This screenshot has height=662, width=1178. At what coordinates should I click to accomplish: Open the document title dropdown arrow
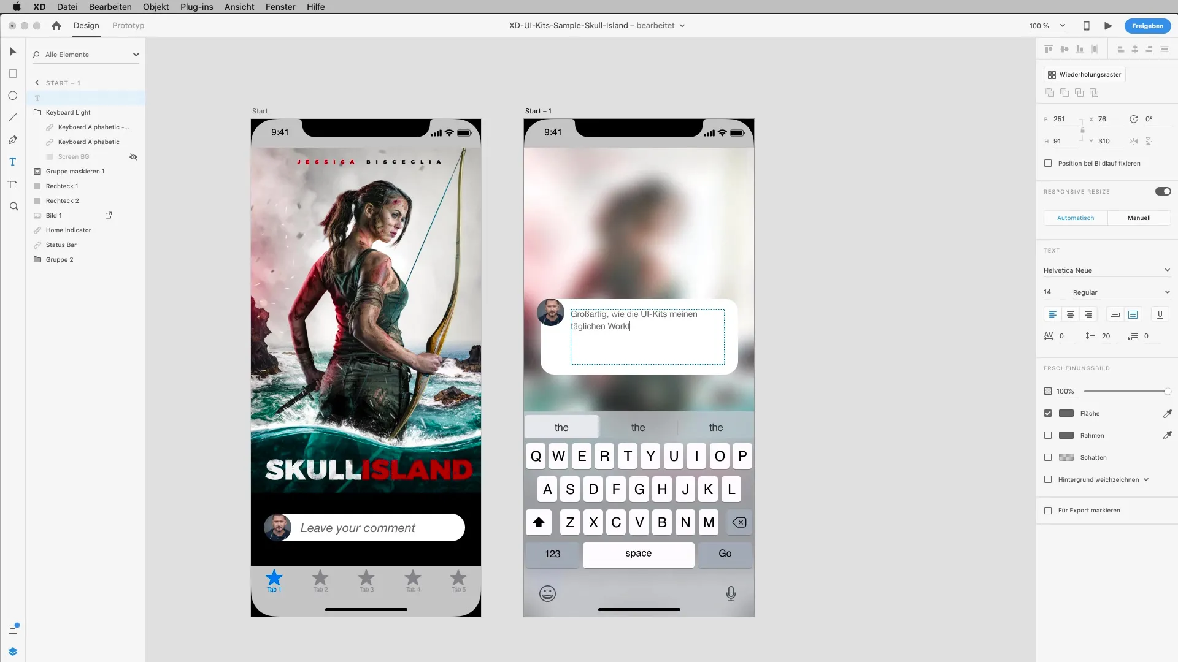(x=682, y=26)
